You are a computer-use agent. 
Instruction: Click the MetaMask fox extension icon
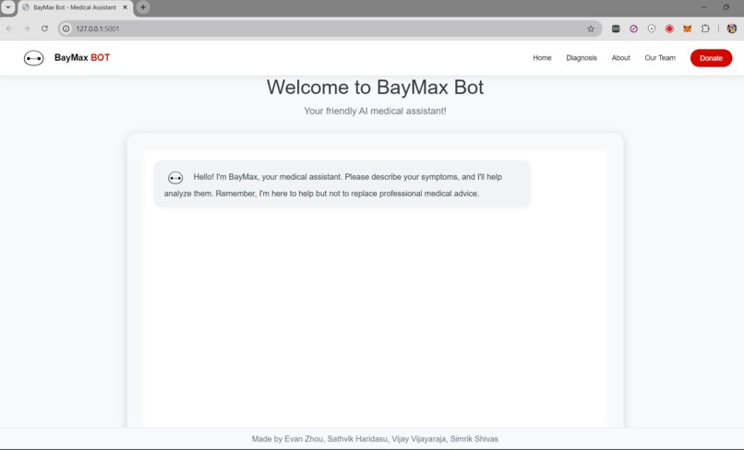pos(687,29)
